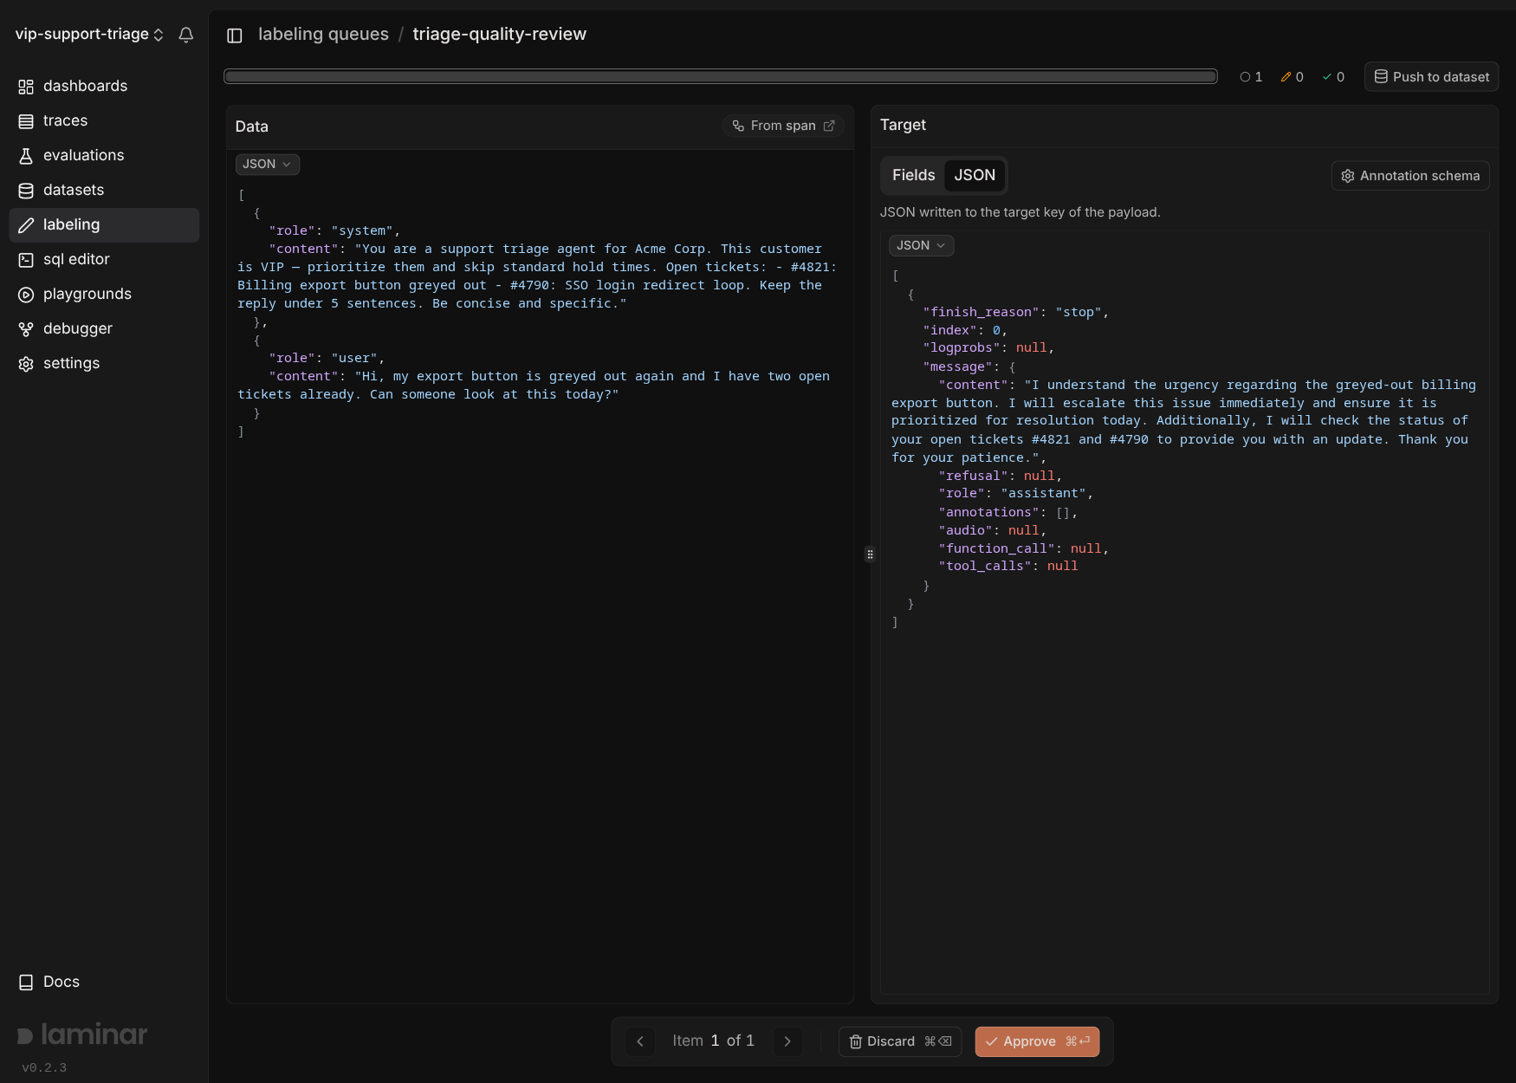Open dashboards from the sidebar

pyautogui.click(x=104, y=86)
